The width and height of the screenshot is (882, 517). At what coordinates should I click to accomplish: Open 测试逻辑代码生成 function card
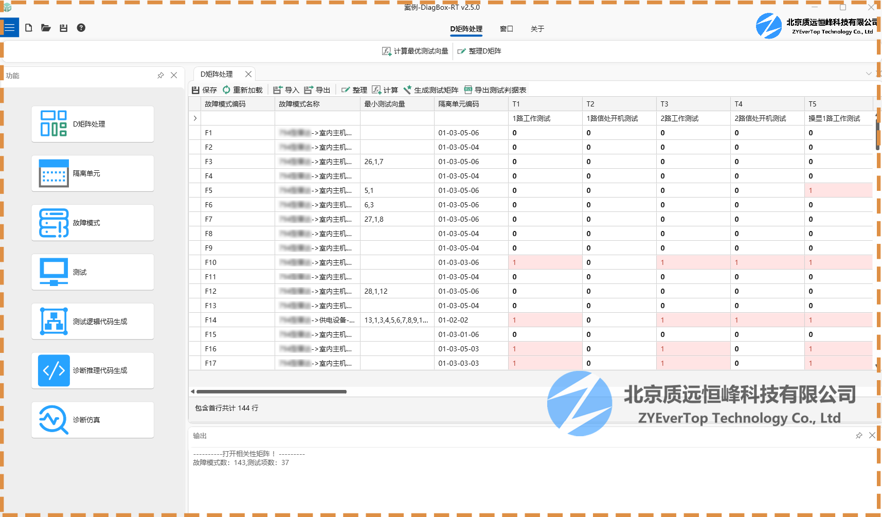click(93, 322)
